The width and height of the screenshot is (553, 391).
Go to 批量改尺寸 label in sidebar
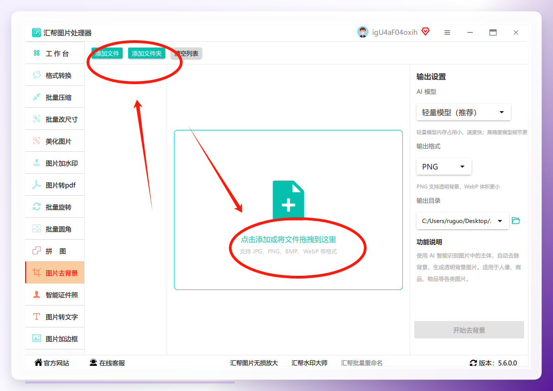[62, 119]
